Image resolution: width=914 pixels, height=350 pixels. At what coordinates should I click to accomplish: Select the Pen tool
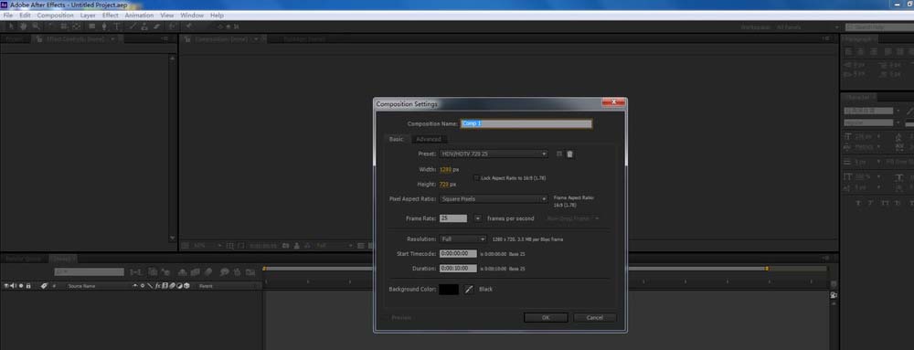pos(104,27)
